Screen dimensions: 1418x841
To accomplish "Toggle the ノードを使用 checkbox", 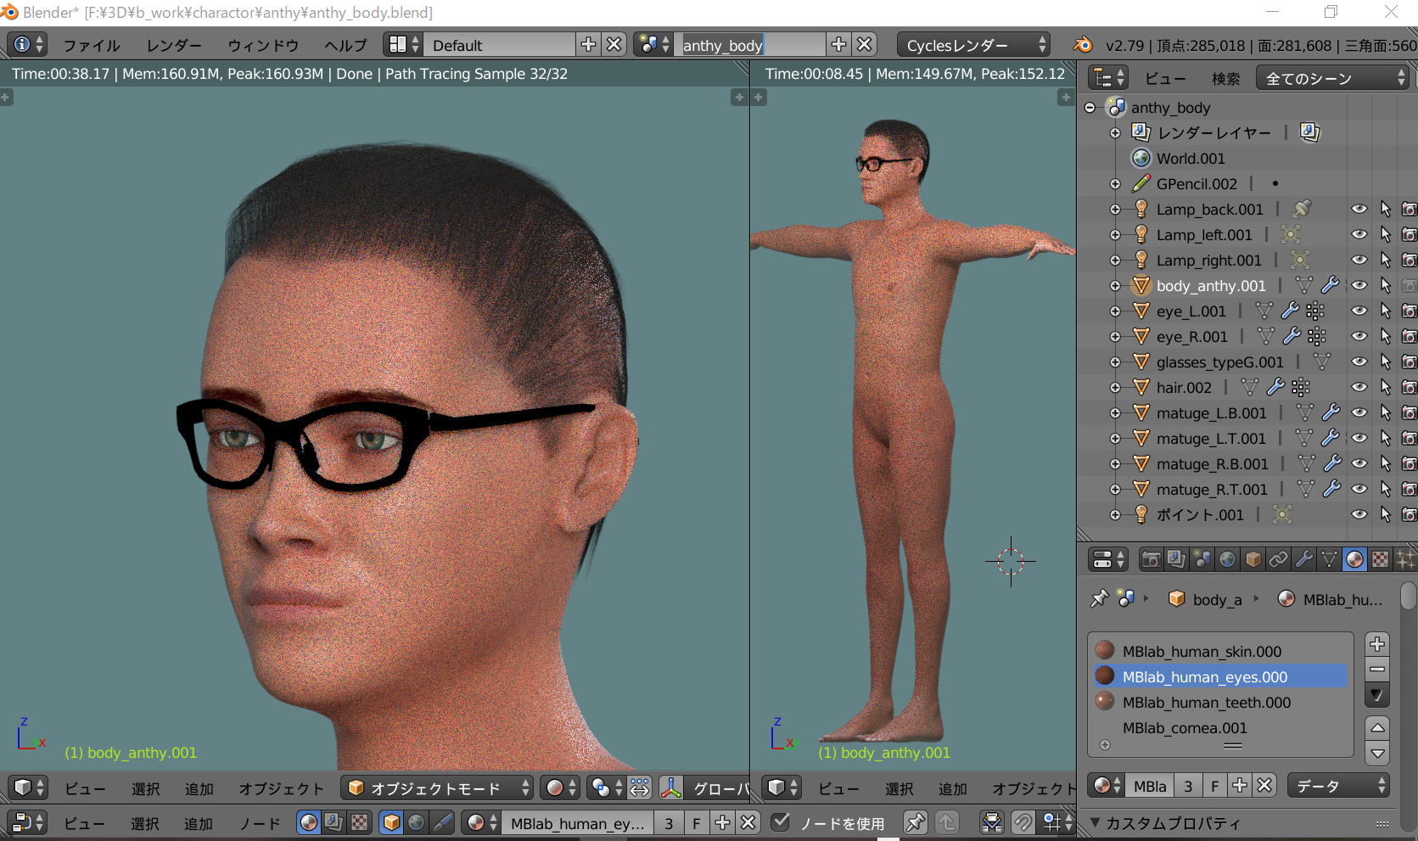I will (x=781, y=822).
